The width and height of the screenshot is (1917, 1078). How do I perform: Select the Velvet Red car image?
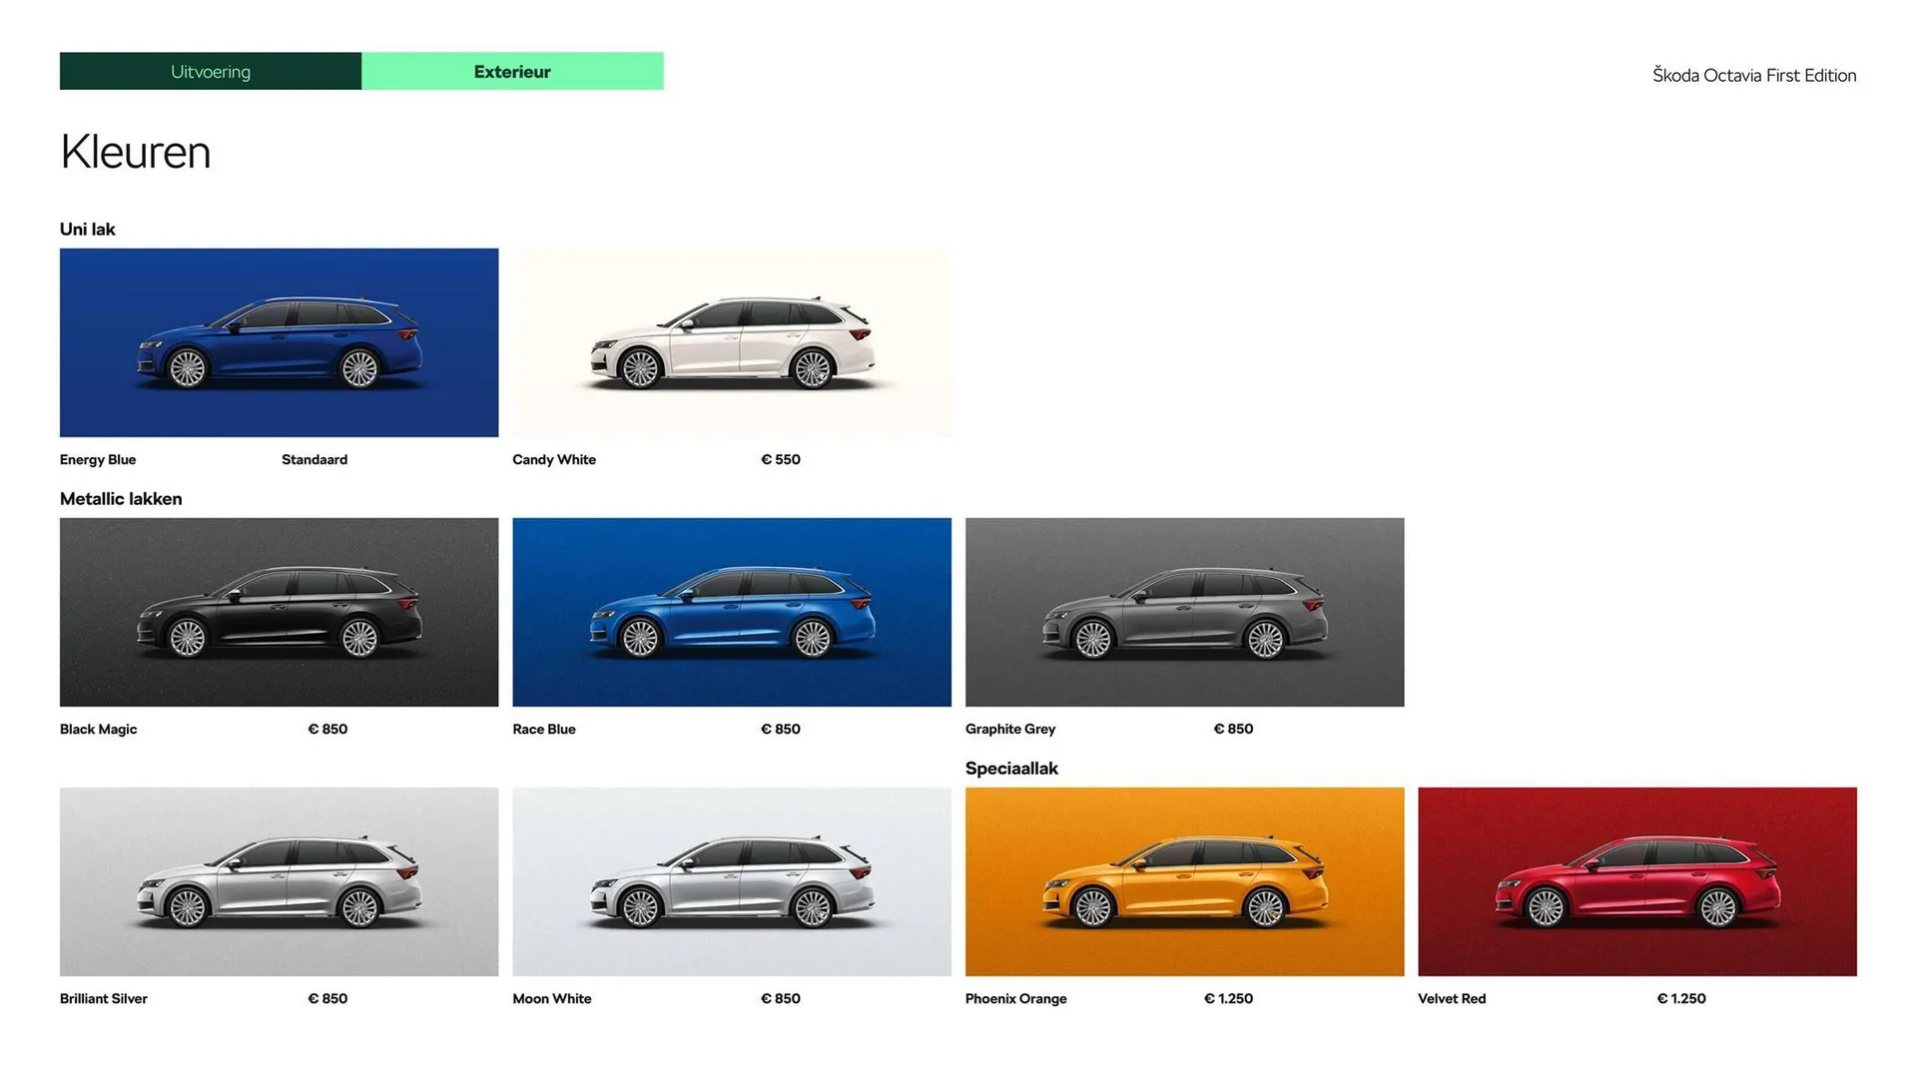[x=1636, y=881]
